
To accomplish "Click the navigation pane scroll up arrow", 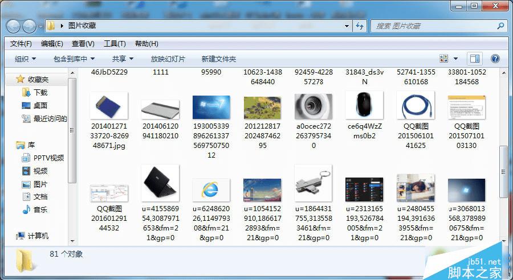I will (72, 73).
